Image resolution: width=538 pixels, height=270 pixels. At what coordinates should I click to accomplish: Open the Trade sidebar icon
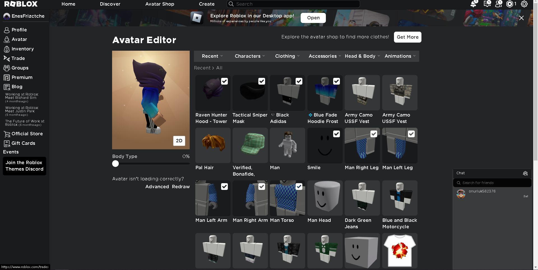coord(7,58)
